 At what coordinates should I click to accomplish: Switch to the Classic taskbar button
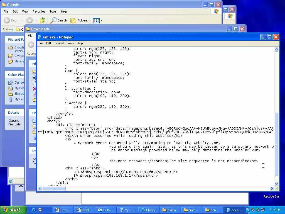(170, 210)
